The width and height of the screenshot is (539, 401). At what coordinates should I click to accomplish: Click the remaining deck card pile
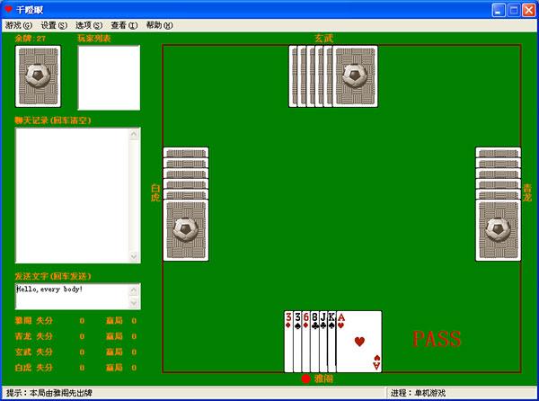38,76
